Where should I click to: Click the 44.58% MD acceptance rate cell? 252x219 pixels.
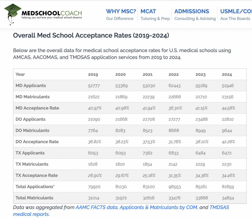228,108
